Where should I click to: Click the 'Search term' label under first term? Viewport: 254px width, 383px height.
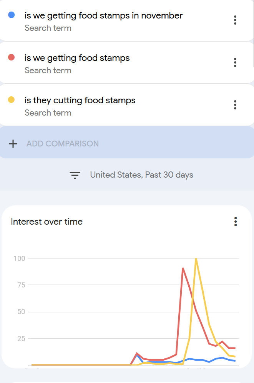tap(48, 28)
